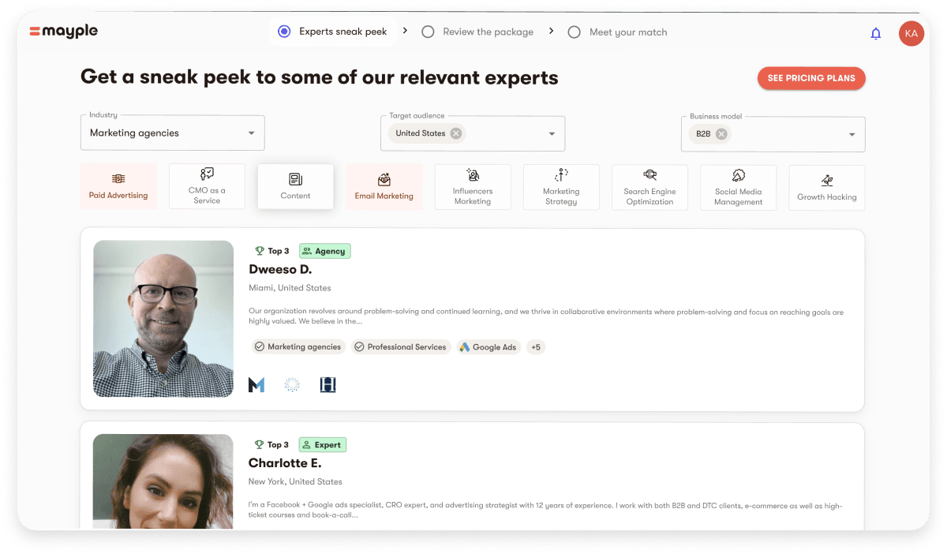947x554 pixels.
Task: Click New York, United States location text
Action: (x=295, y=481)
